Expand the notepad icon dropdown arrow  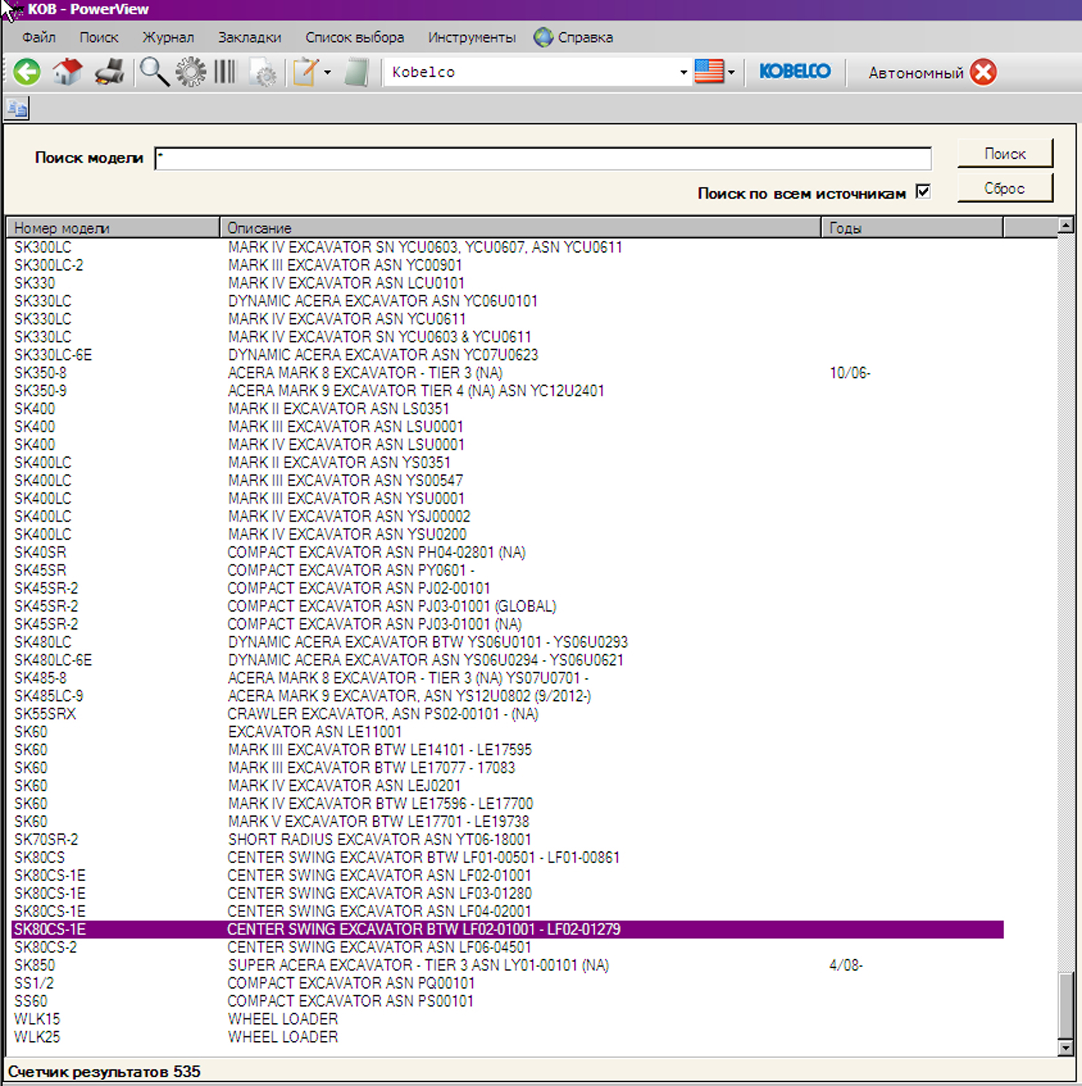(x=327, y=72)
